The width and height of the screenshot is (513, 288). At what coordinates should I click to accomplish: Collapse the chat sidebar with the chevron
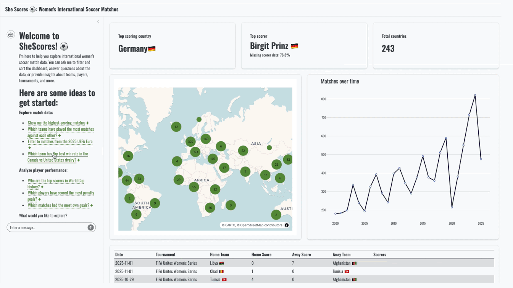point(98,22)
